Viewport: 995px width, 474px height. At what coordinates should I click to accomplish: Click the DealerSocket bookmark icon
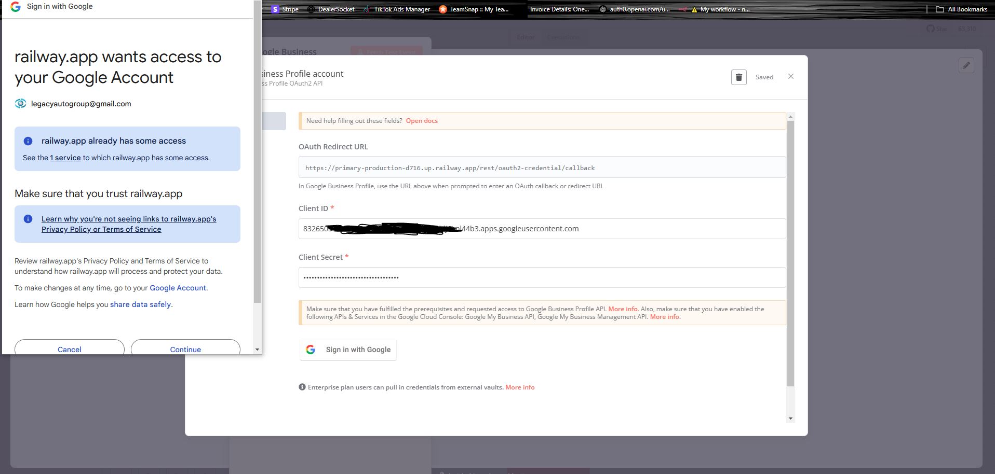pos(311,9)
